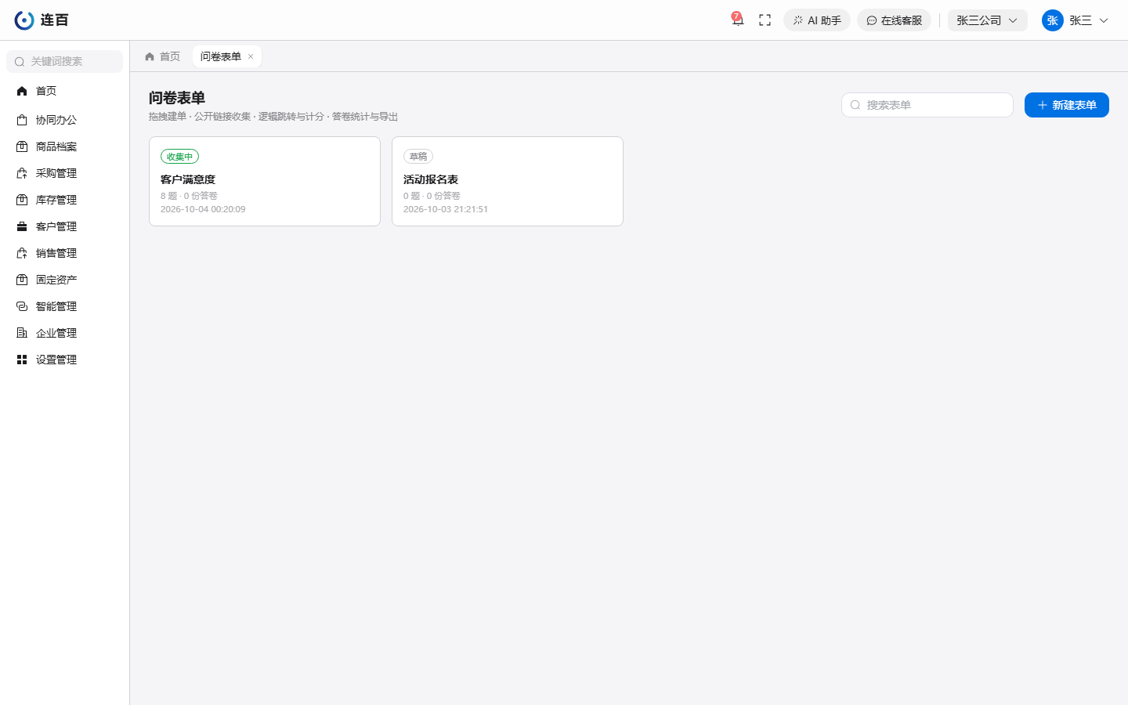Open the 张三 user menu chevron
The image size is (1128, 705).
tap(1104, 20)
